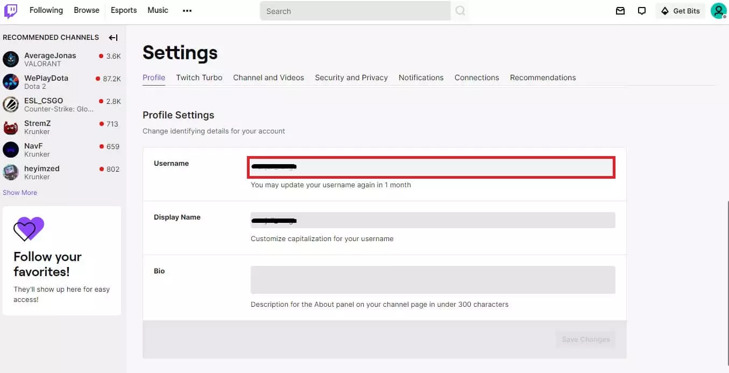This screenshot has height=373, width=729.
Task: Click the 87.2K viewer count
Action: 112,79
